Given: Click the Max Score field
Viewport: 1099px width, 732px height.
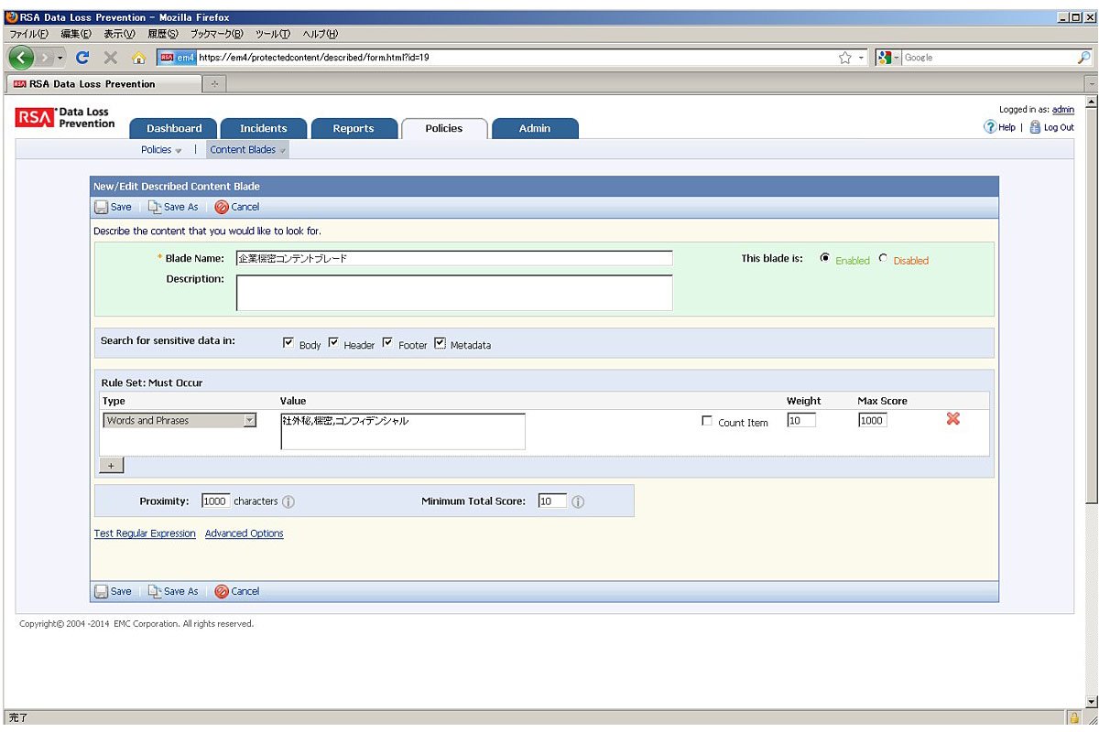Looking at the screenshot, I should tap(873, 420).
